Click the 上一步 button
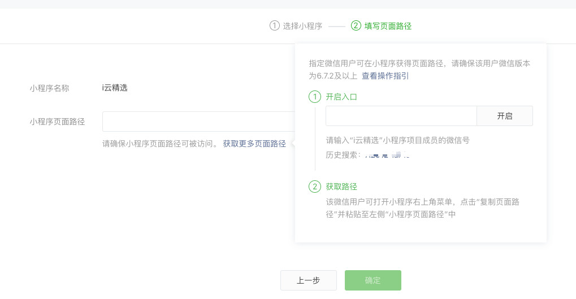The image size is (576, 299). [309, 281]
